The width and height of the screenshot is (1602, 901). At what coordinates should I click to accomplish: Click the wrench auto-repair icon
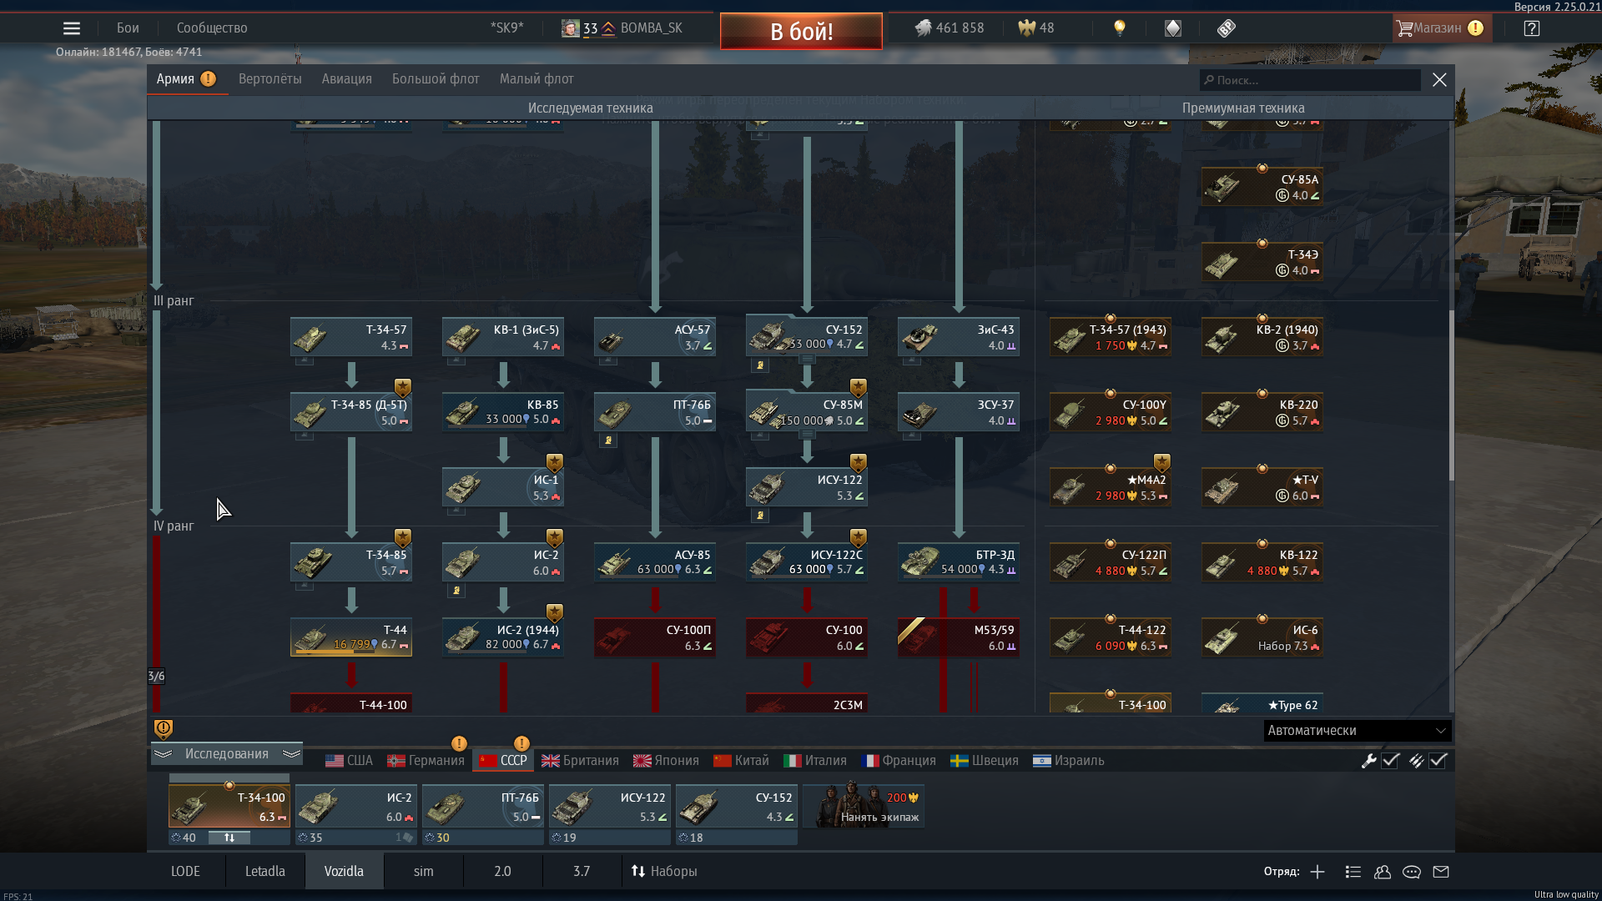1368,761
